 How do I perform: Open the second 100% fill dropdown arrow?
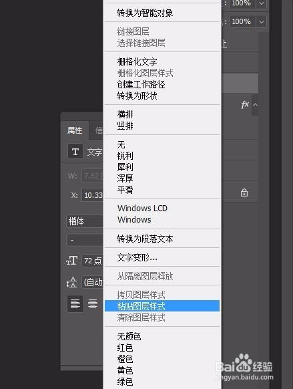pos(262,22)
